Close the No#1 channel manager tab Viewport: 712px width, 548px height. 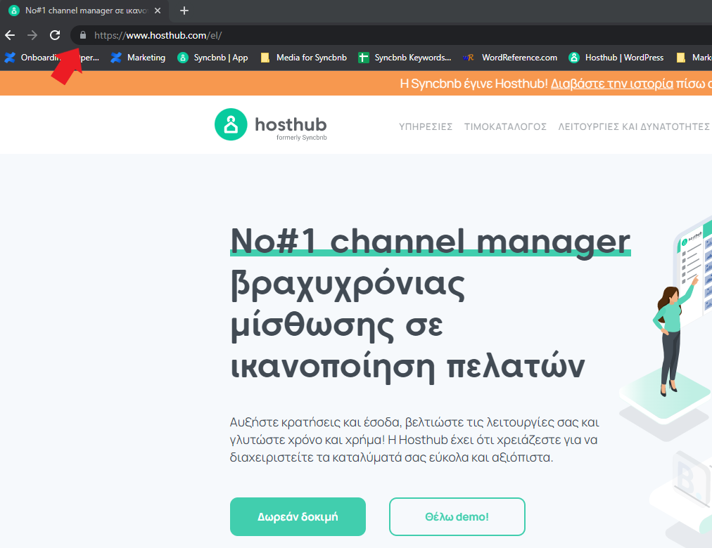[158, 11]
